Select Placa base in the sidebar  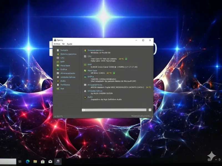65,66
